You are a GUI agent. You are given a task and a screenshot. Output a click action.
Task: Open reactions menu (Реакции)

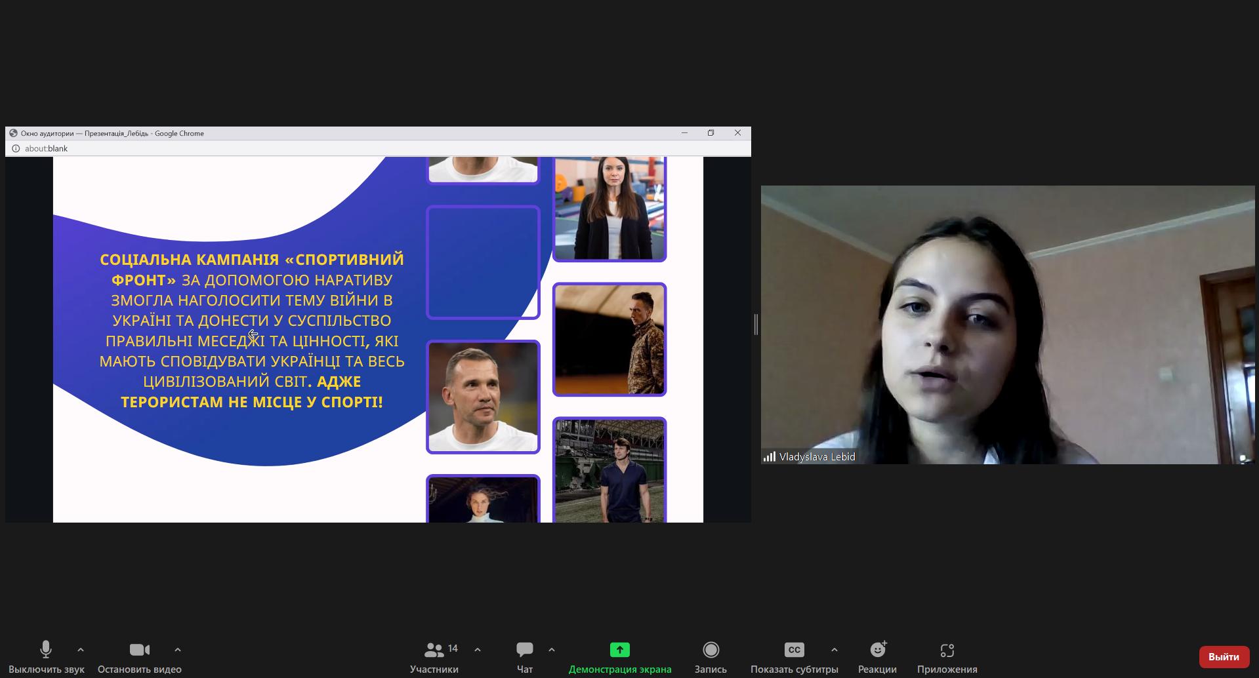click(x=877, y=657)
